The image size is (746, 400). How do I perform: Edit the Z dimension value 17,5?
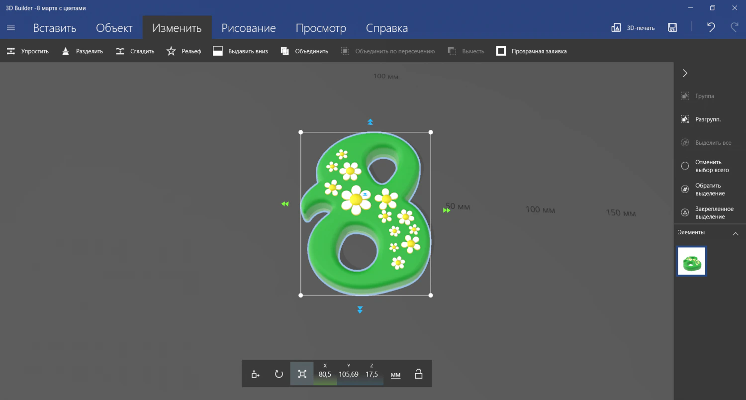pyautogui.click(x=372, y=374)
